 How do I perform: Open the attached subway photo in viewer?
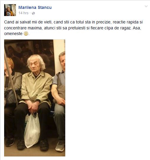tap(35, 98)
